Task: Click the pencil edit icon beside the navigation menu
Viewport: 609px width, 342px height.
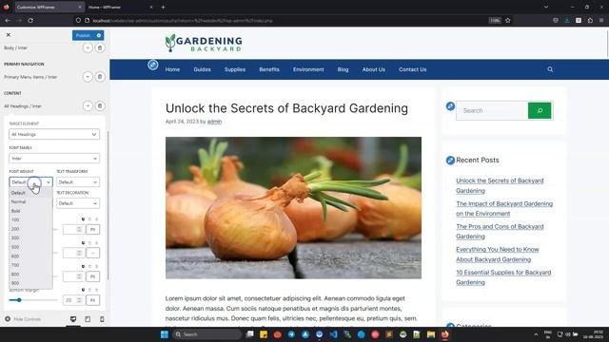Action: pos(153,65)
